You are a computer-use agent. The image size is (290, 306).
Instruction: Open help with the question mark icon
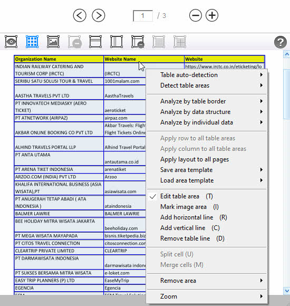coord(281,42)
